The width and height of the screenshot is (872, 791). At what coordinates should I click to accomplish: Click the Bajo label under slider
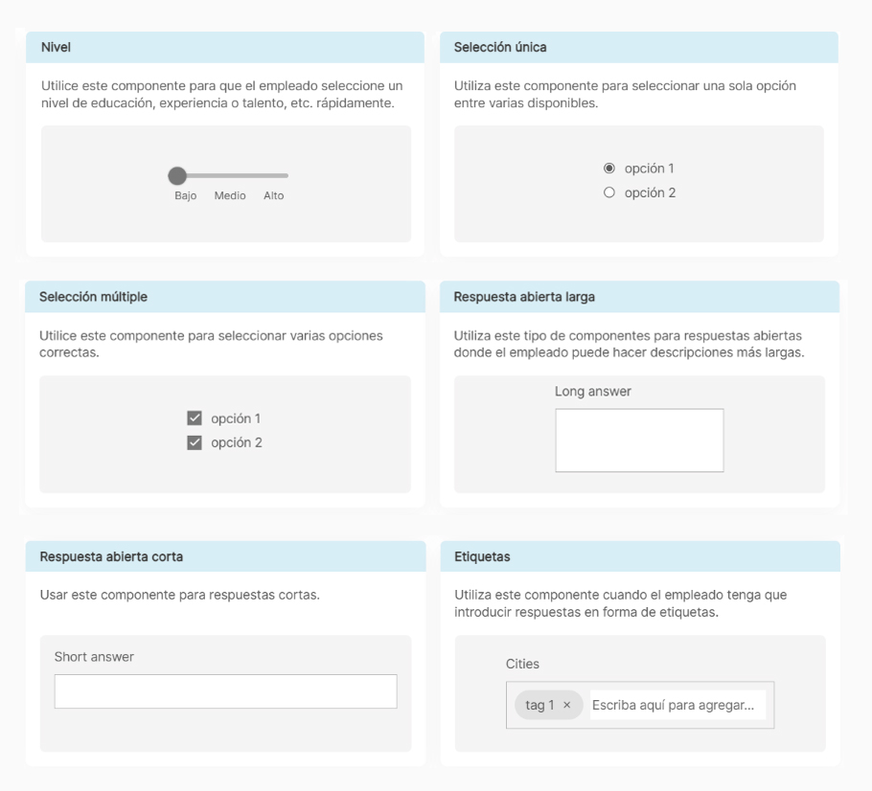click(x=185, y=195)
